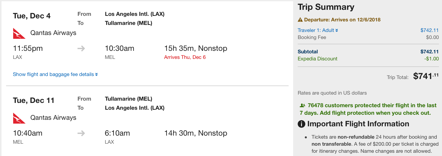Viewport: 442px width, 156px height.
Task: Click the warning triangle beside Departure notice
Action: pyautogui.click(x=300, y=20)
